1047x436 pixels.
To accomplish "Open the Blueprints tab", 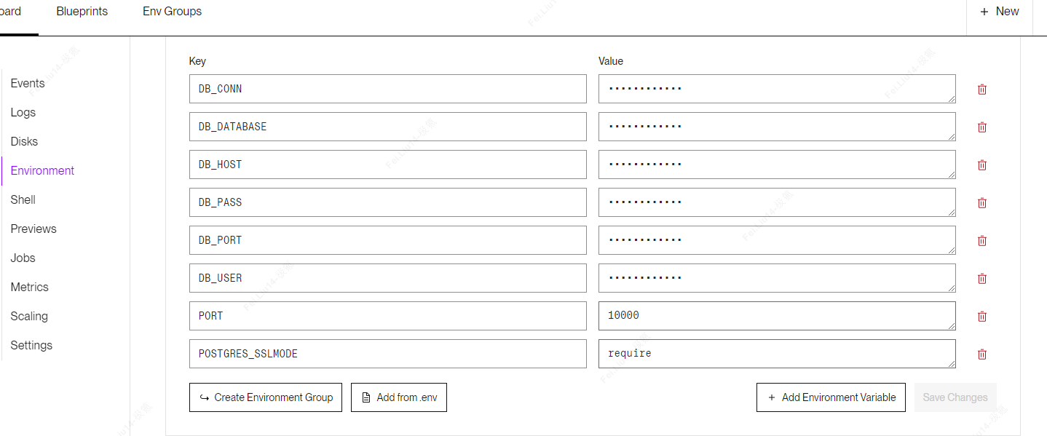I will (82, 12).
